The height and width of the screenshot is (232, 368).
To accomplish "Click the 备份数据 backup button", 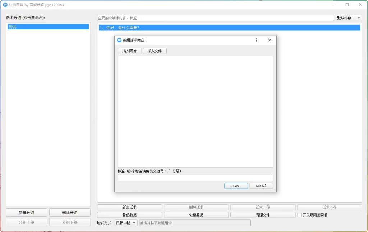I will click(x=129, y=215).
